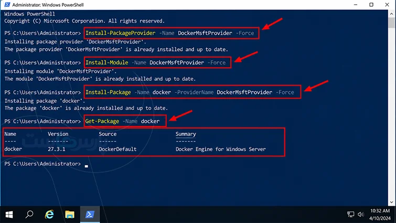Open the clock showing 10:32 AM
The height and width of the screenshot is (223, 396).
click(380, 211)
